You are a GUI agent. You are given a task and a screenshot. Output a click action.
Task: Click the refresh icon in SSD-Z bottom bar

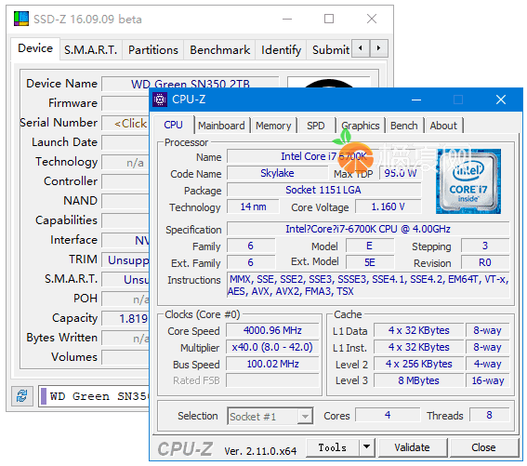(22, 396)
